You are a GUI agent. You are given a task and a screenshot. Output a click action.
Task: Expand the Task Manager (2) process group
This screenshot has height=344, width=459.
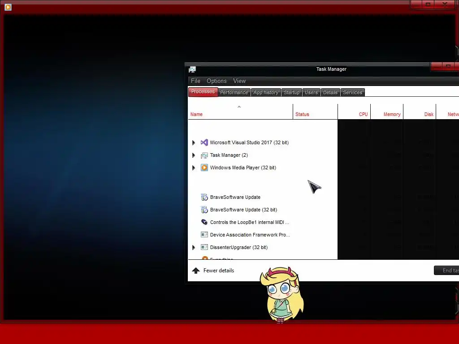pyautogui.click(x=194, y=155)
